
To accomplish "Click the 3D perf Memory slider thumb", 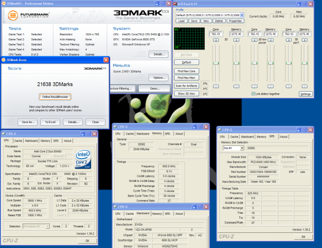I will [304, 63].
